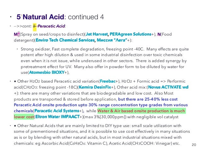The image size is (201, 151).
Task: Open Enviro Tech Chemical Services link
Action: [x=65, y=40]
